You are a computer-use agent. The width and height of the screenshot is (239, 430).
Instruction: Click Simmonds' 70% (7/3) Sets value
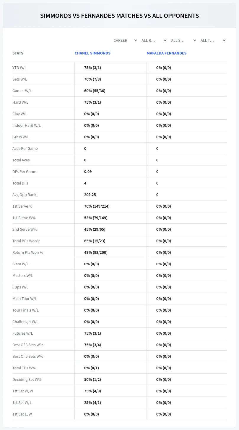pos(92,79)
